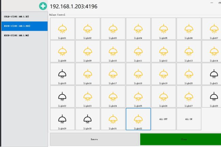Click the green add device plus icon
This screenshot has height=147, width=221.
coord(43,6)
